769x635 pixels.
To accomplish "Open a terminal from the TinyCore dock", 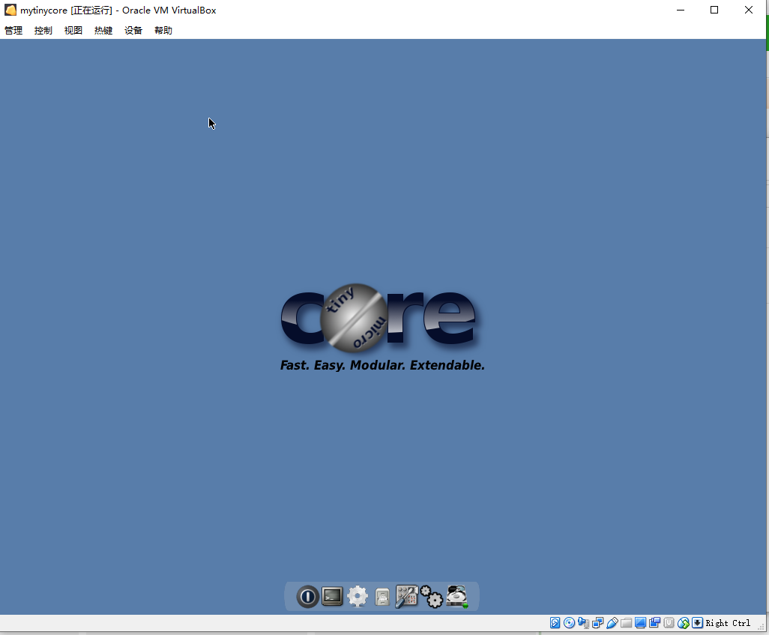I will click(x=331, y=597).
